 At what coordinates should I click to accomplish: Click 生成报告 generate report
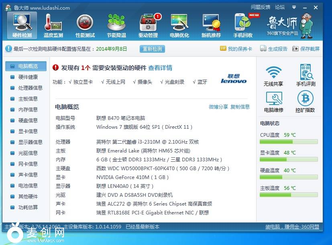click(x=274, y=49)
